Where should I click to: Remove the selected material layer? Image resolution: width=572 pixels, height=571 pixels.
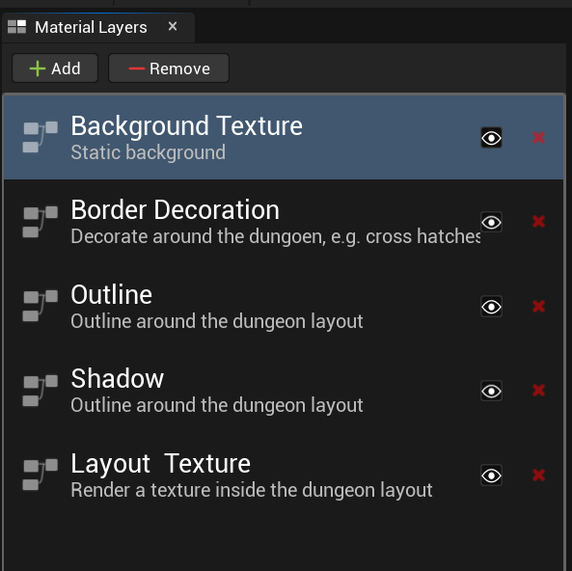click(169, 68)
